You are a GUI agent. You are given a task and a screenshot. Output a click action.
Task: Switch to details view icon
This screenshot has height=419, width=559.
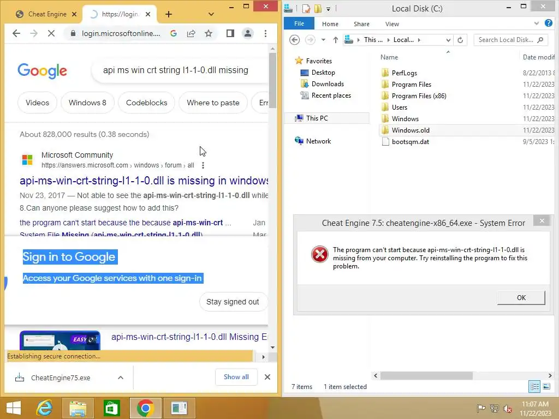pos(534,386)
